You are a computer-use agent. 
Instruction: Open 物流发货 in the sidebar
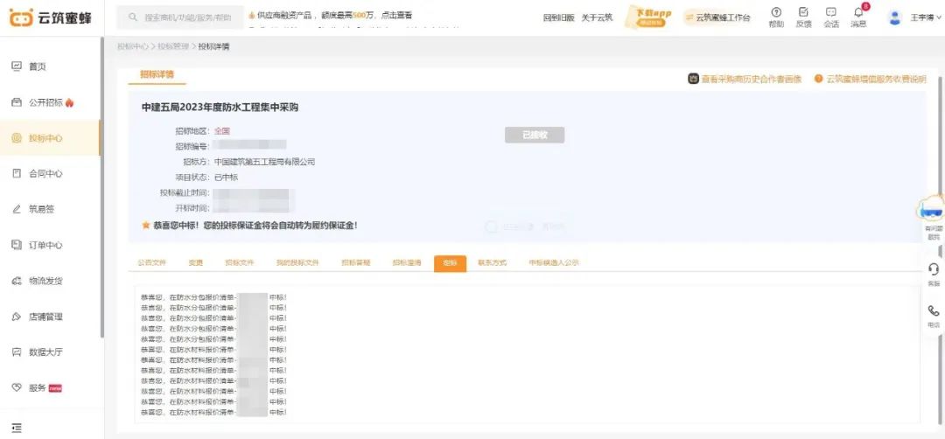tap(45, 281)
